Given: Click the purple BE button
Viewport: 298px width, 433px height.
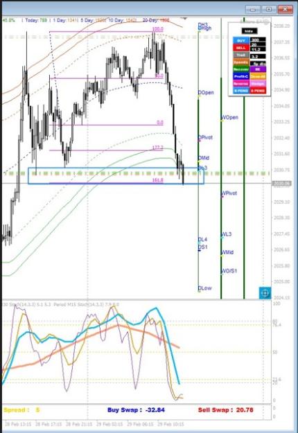Looking at the screenshot, I should pos(258,69).
